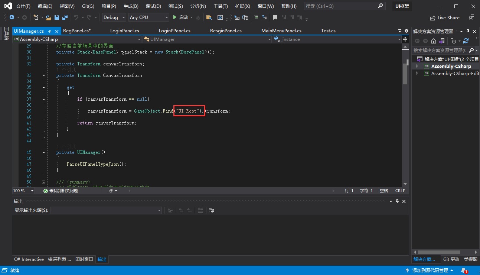Switch to the MainMenuPanel.cs tab
Viewport: 480px width, 275px height.
click(x=281, y=31)
